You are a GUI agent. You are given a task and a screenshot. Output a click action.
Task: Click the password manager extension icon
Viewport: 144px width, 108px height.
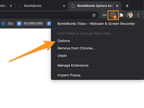[105, 15]
